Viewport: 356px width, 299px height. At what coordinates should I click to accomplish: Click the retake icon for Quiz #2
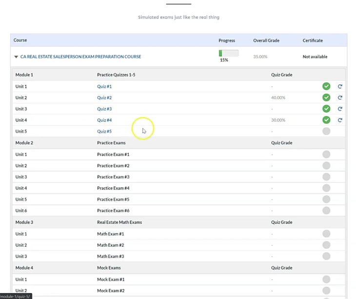[340, 98]
